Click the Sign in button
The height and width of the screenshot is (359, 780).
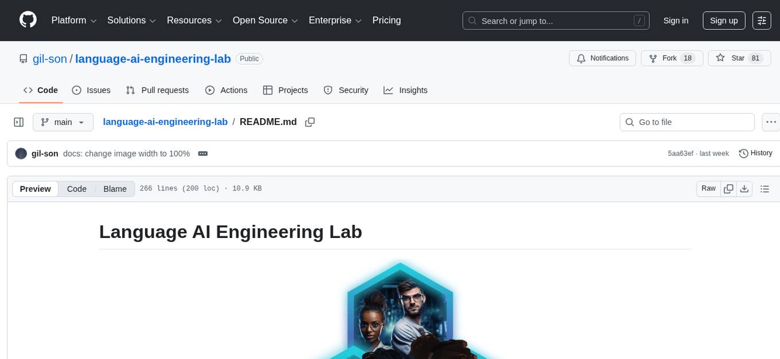coord(676,21)
